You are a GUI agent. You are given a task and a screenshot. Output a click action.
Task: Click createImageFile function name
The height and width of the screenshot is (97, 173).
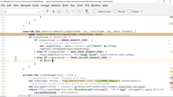[50, 75]
